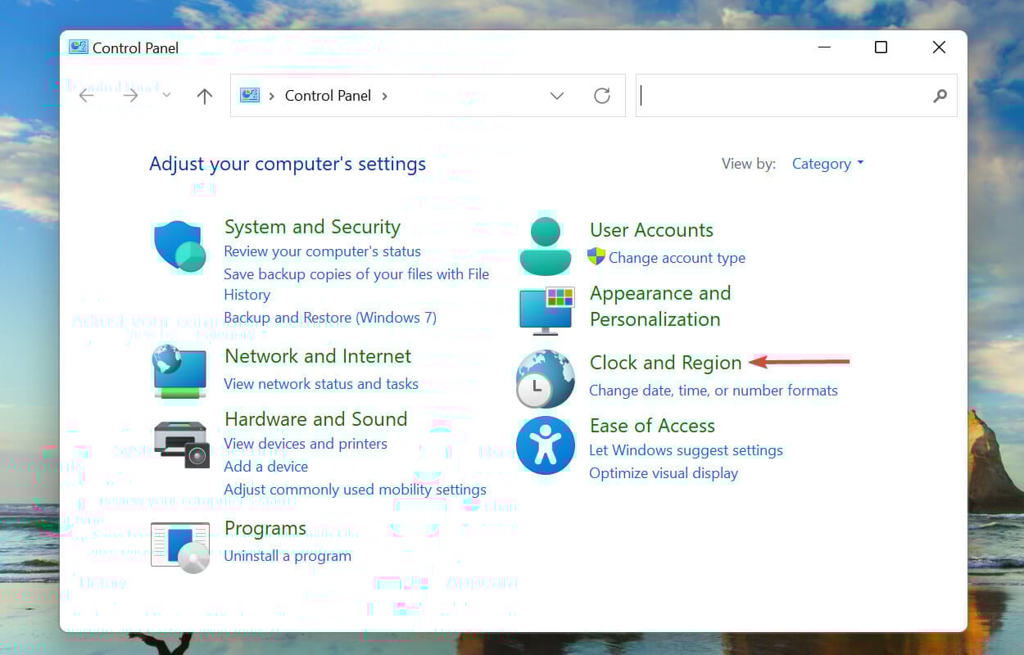Image resolution: width=1024 pixels, height=655 pixels.
Task: Click View network status and tasks
Action: [321, 384]
